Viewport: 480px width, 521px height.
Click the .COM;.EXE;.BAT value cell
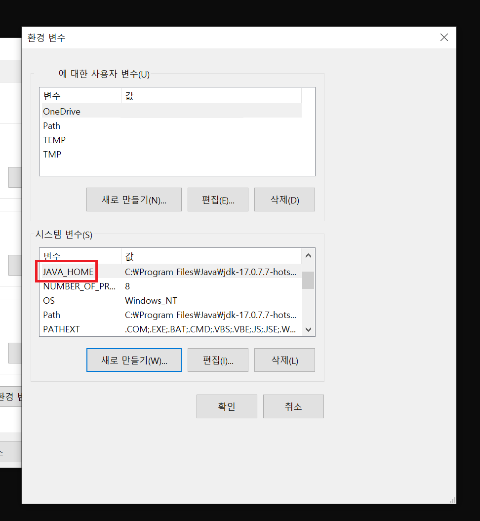click(x=210, y=329)
